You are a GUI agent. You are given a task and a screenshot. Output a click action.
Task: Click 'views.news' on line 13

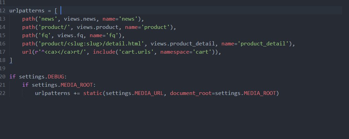pos(80,19)
